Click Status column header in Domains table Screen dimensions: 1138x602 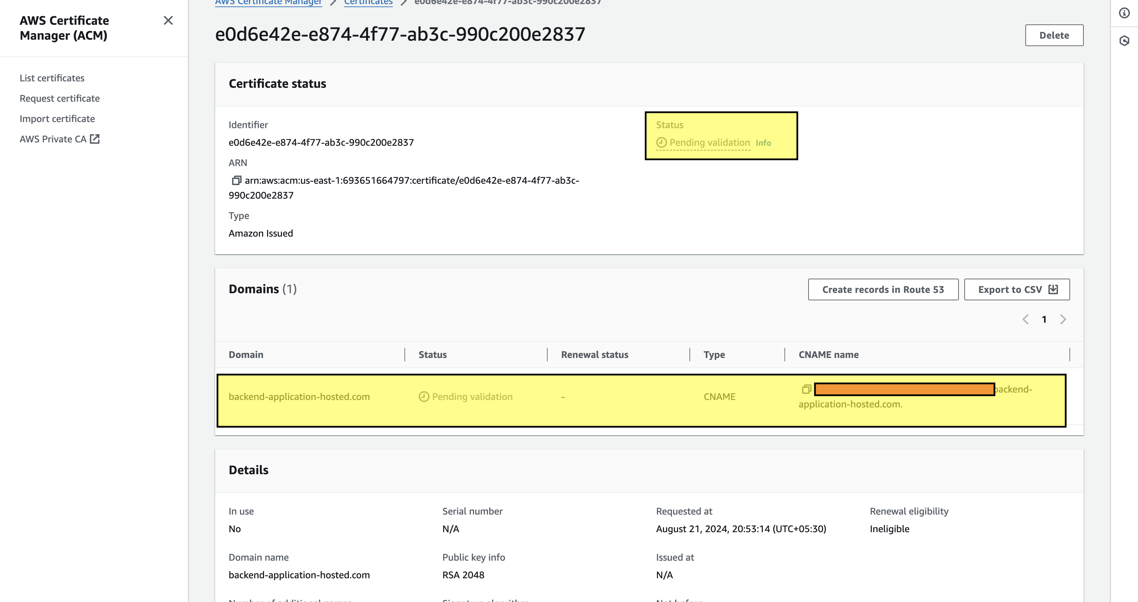pos(433,355)
